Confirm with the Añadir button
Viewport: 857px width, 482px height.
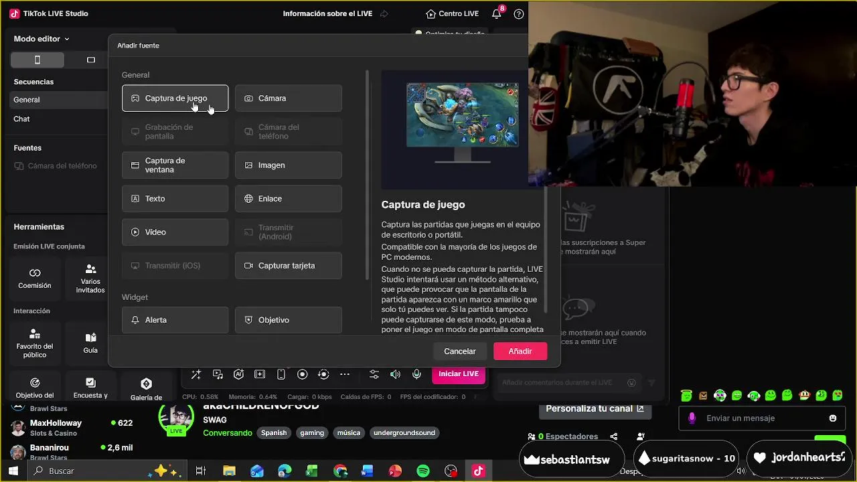tap(520, 351)
